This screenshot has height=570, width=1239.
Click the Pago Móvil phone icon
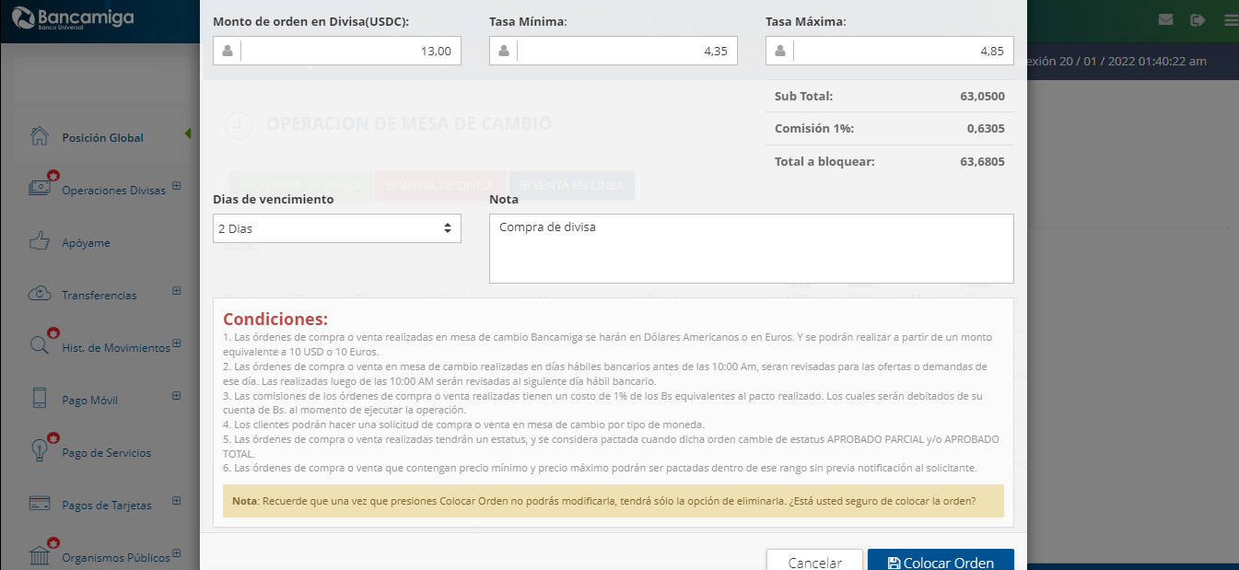click(x=39, y=399)
